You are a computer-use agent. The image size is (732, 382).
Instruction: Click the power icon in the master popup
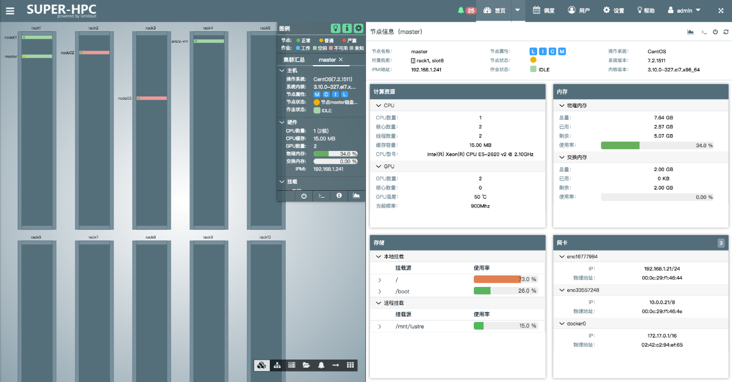pyautogui.click(x=304, y=196)
